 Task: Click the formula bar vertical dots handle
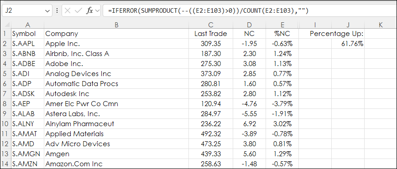click(57, 10)
